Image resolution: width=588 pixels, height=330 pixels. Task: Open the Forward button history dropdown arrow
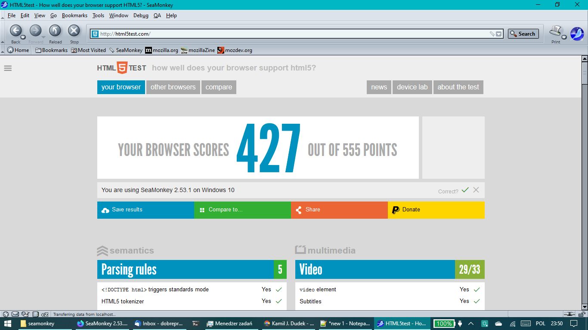tap(43, 37)
